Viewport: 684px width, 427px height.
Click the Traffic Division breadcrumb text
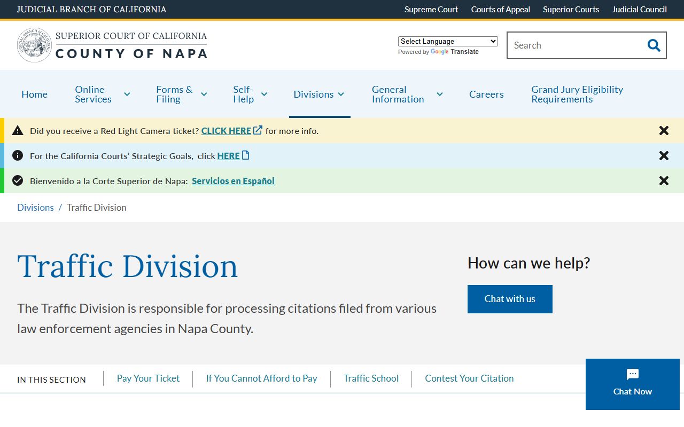[97, 208]
